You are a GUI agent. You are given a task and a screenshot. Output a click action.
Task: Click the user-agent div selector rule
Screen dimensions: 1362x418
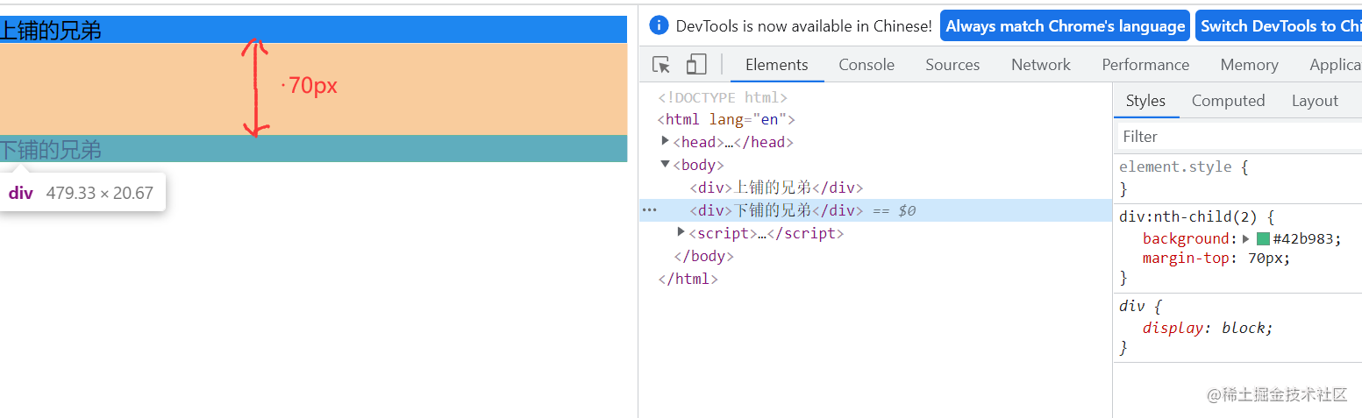1132,306
